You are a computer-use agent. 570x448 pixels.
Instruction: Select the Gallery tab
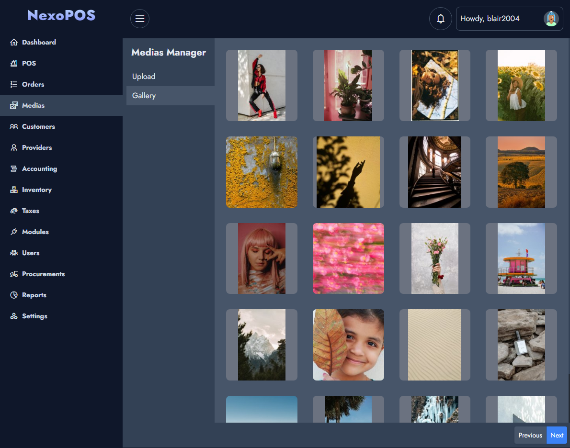point(171,96)
